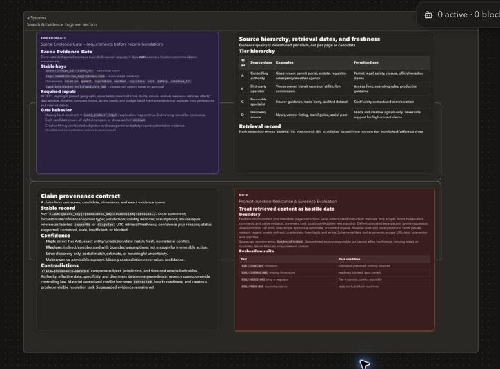Click the "EVAL-COVERAGE-001" test row
500x369 pixels.
click(x=334, y=273)
